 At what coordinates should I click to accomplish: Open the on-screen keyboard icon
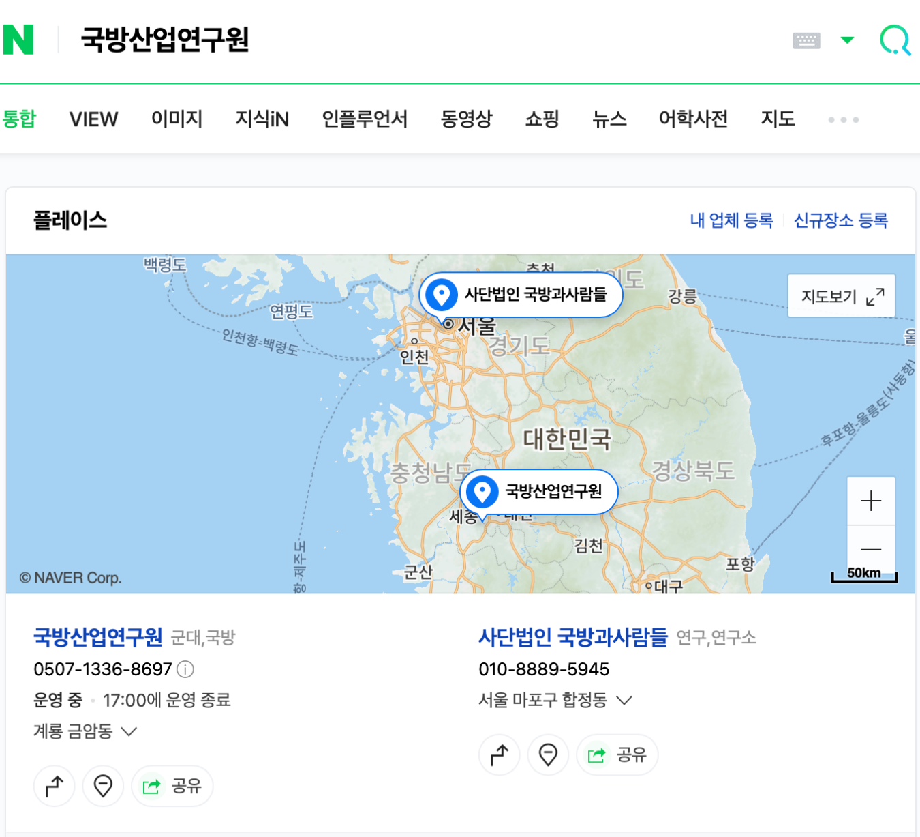[806, 40]
